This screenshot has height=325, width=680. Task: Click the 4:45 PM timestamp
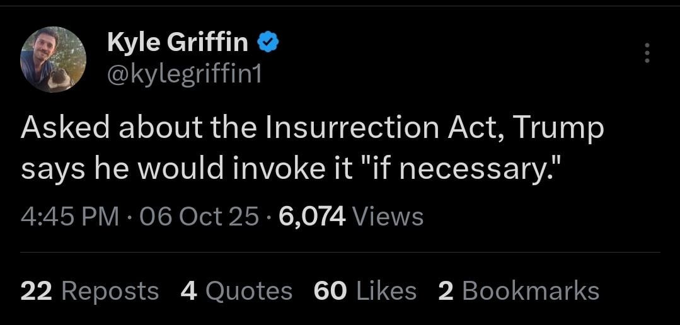pyautogui.click(x=70, y=217)
